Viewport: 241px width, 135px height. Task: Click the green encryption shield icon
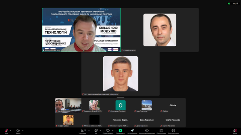(x=229, y=3)
